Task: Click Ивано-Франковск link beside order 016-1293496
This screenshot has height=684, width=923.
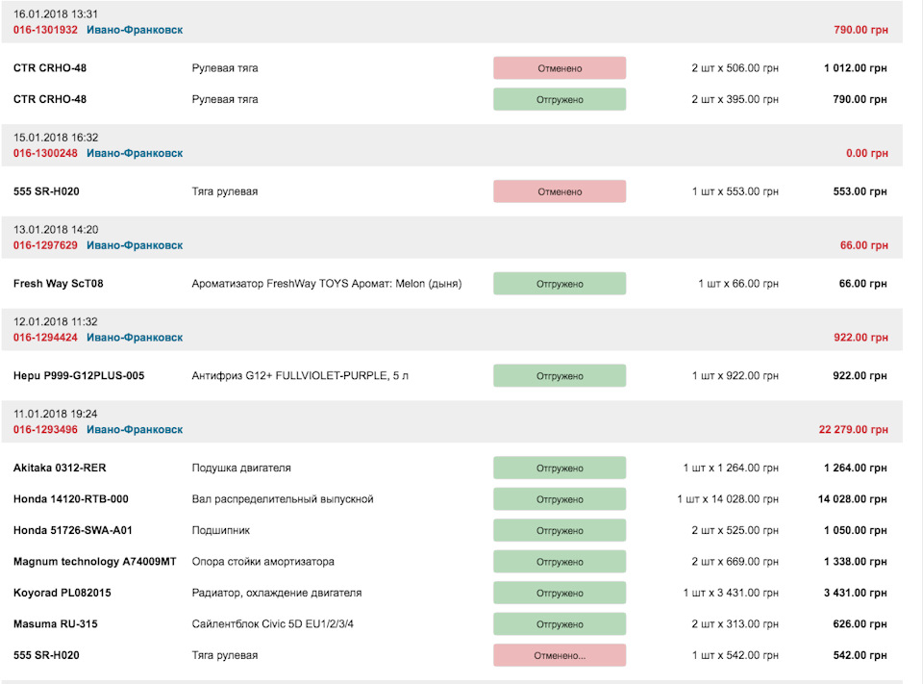Action: point(135,430)
